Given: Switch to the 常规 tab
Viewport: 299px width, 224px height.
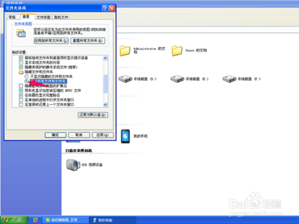Looking at the screenshot, I should click(13, 17).
